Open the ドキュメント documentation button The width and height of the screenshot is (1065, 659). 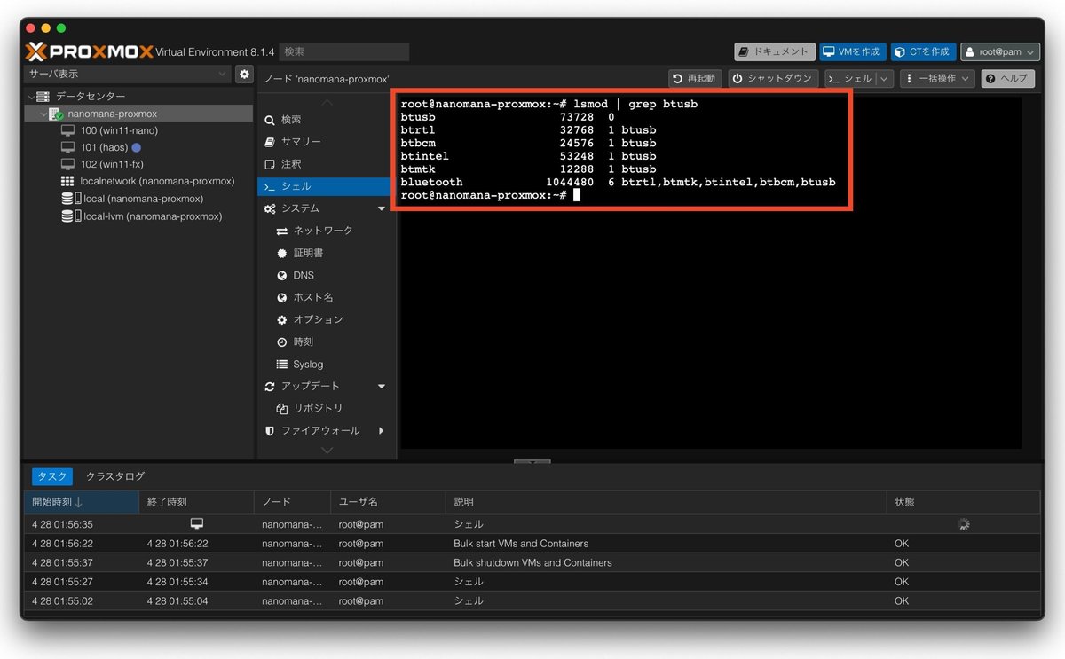pos(775,51)
